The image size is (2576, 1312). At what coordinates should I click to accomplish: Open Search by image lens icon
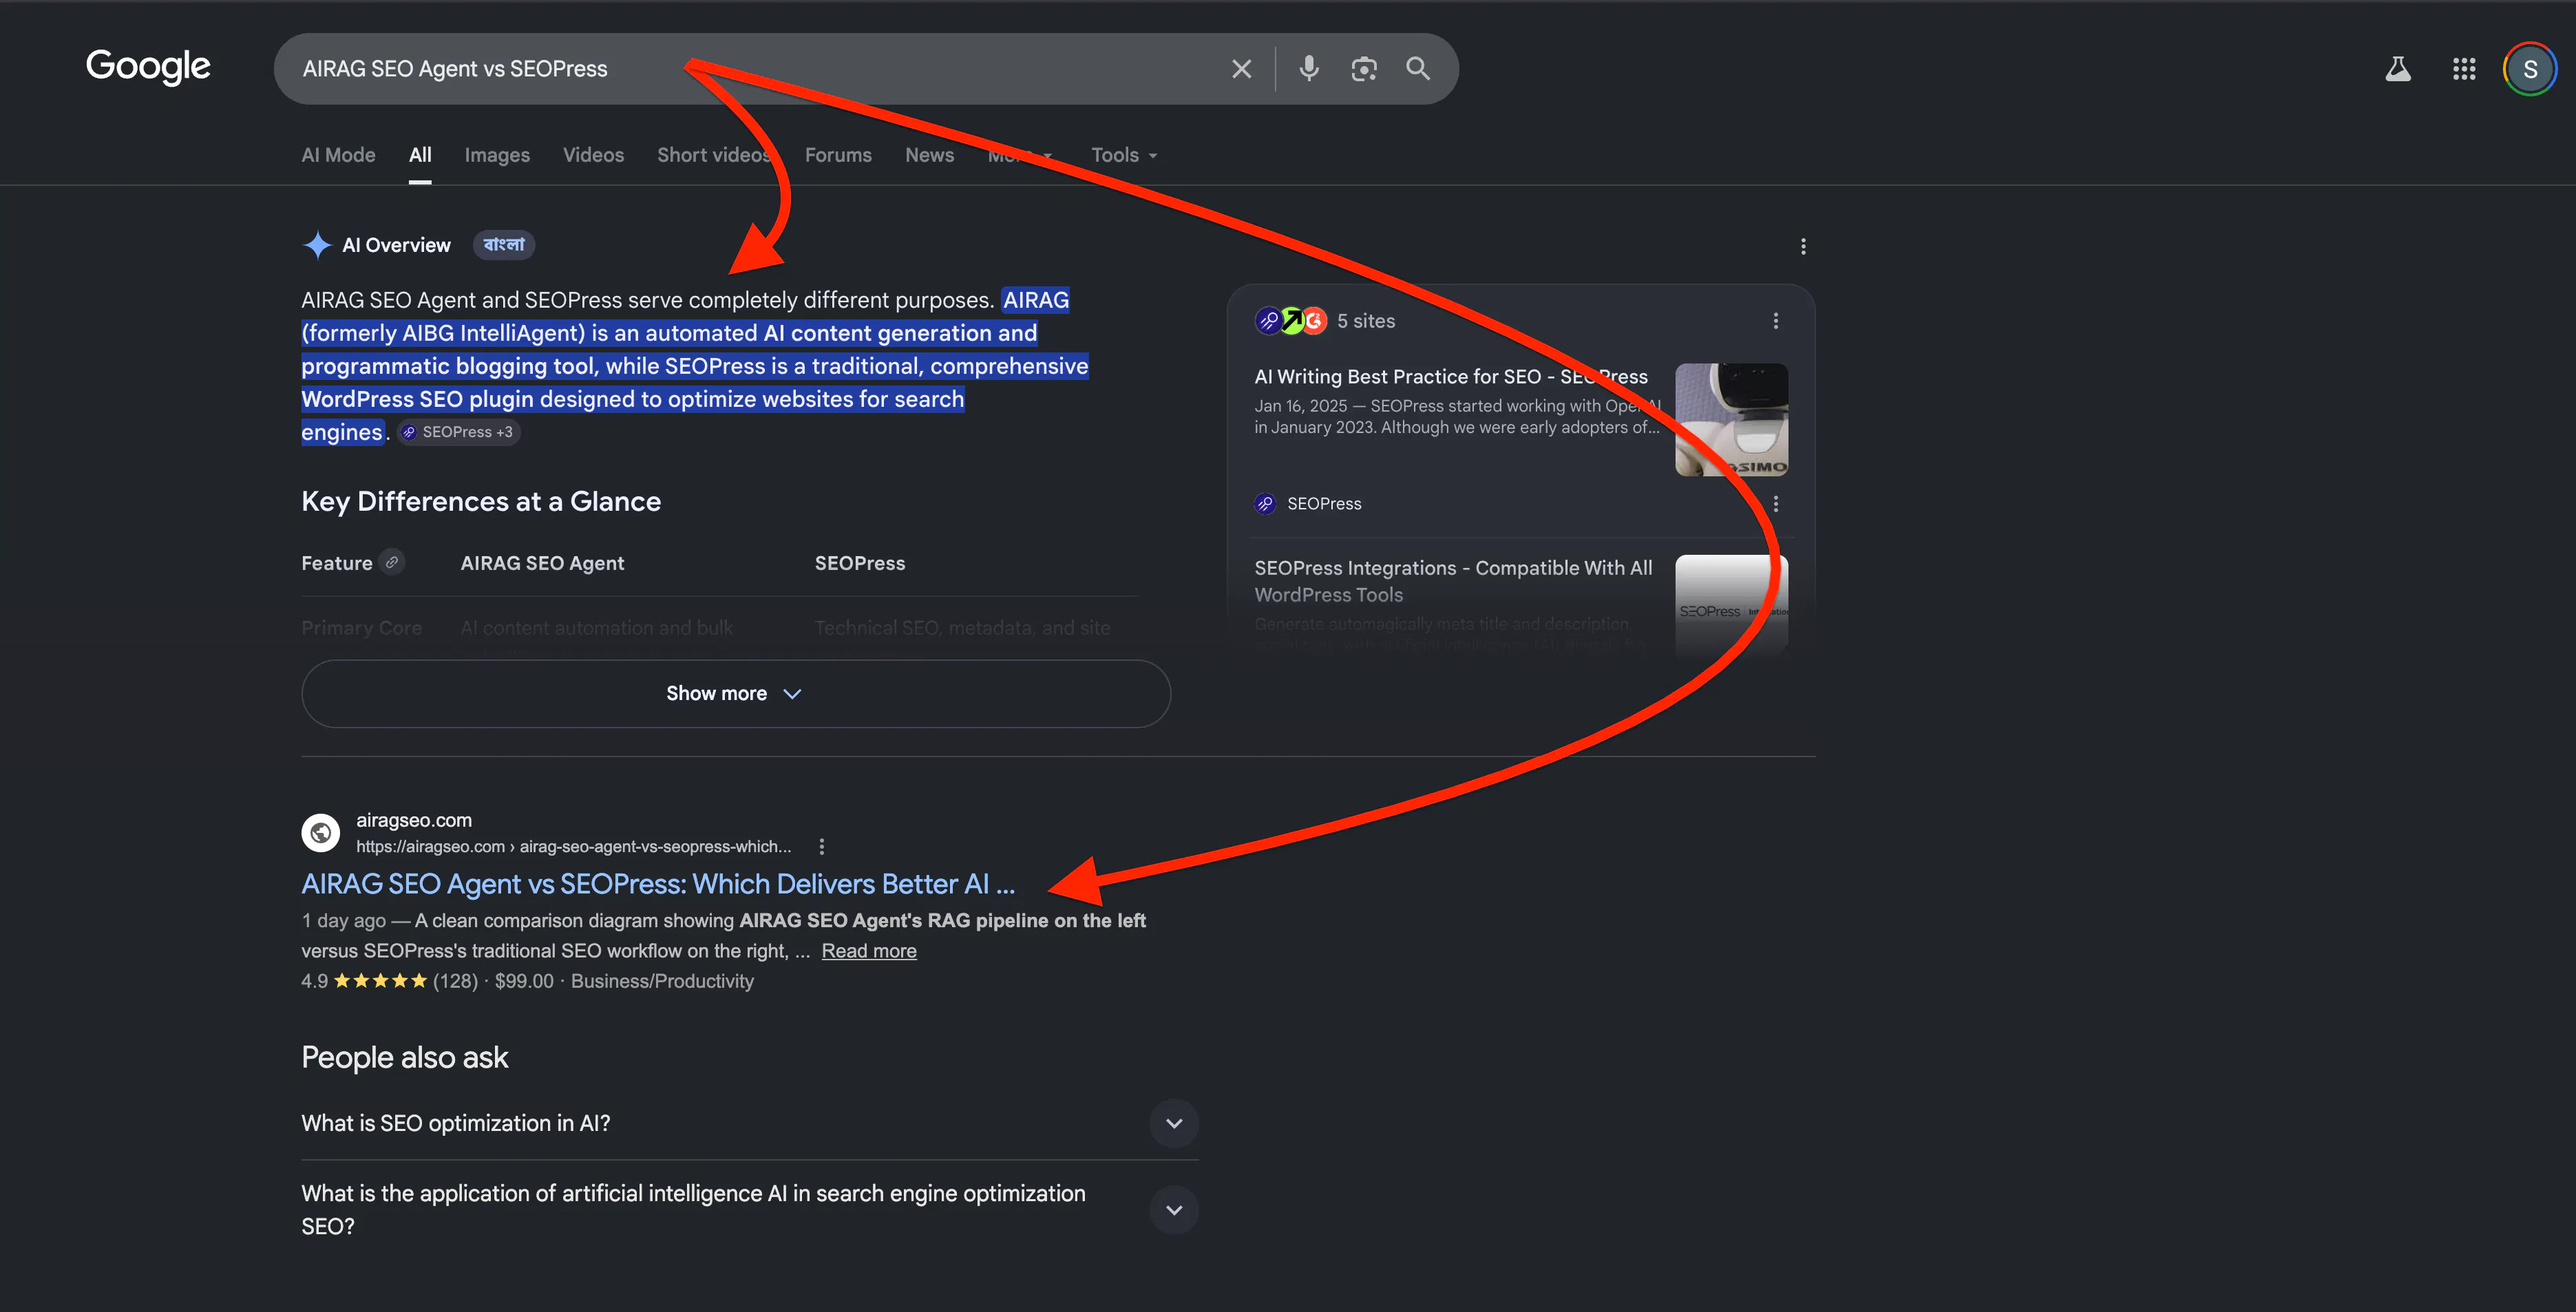pos(1364,69)
